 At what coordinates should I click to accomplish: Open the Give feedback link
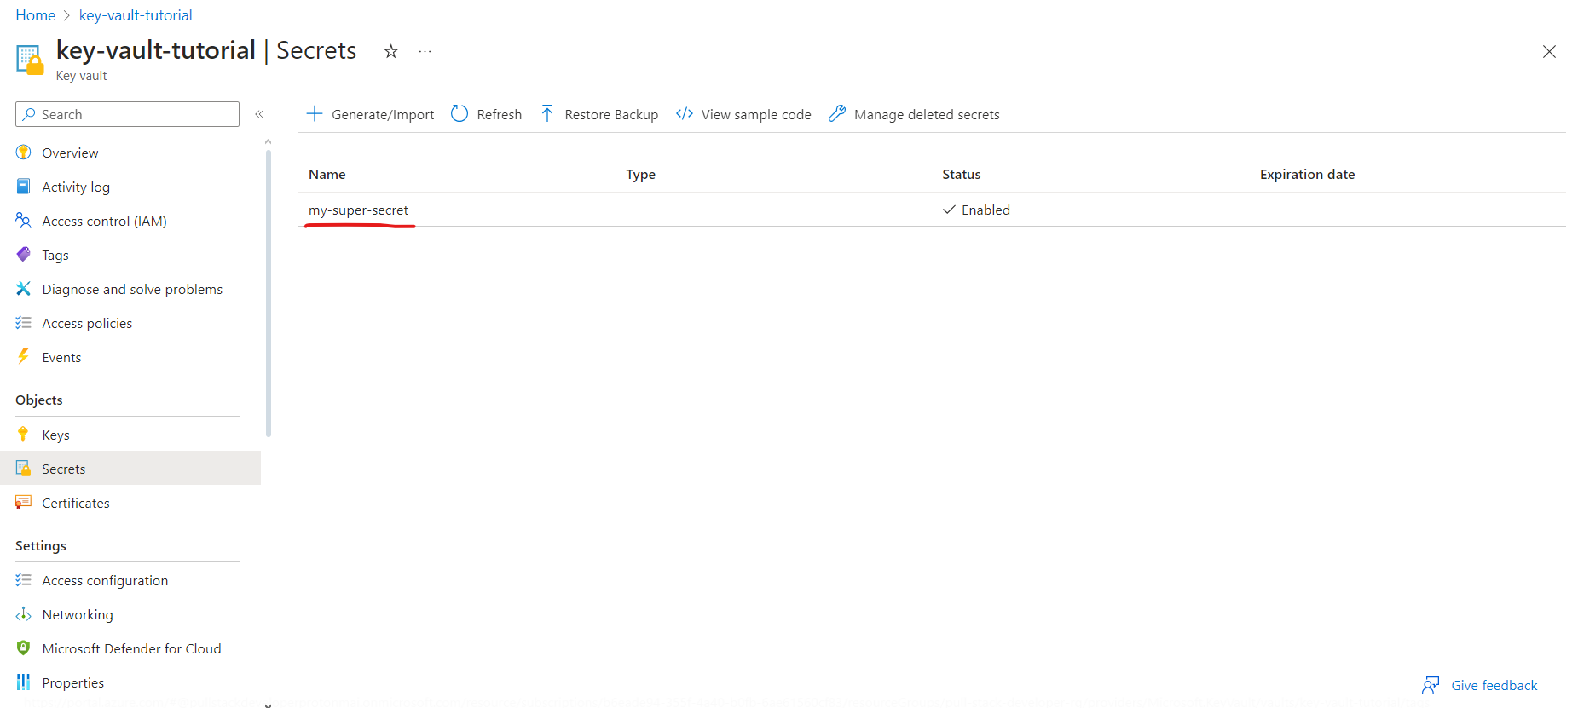point(1494,686)
